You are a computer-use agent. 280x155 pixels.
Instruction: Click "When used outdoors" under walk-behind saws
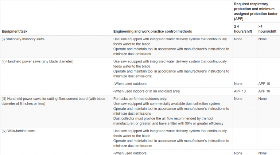(x=130, y=153)
